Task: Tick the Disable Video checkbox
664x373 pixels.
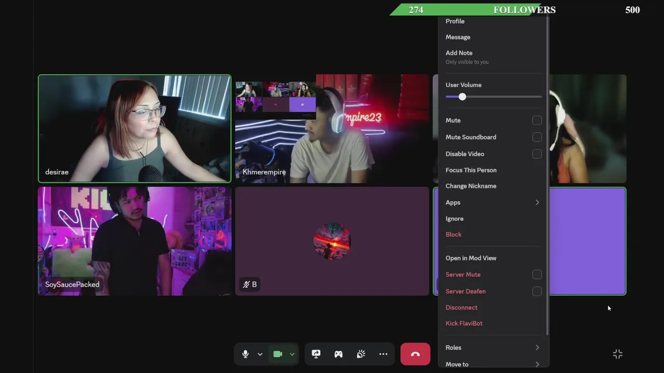Action: [537, 154]
